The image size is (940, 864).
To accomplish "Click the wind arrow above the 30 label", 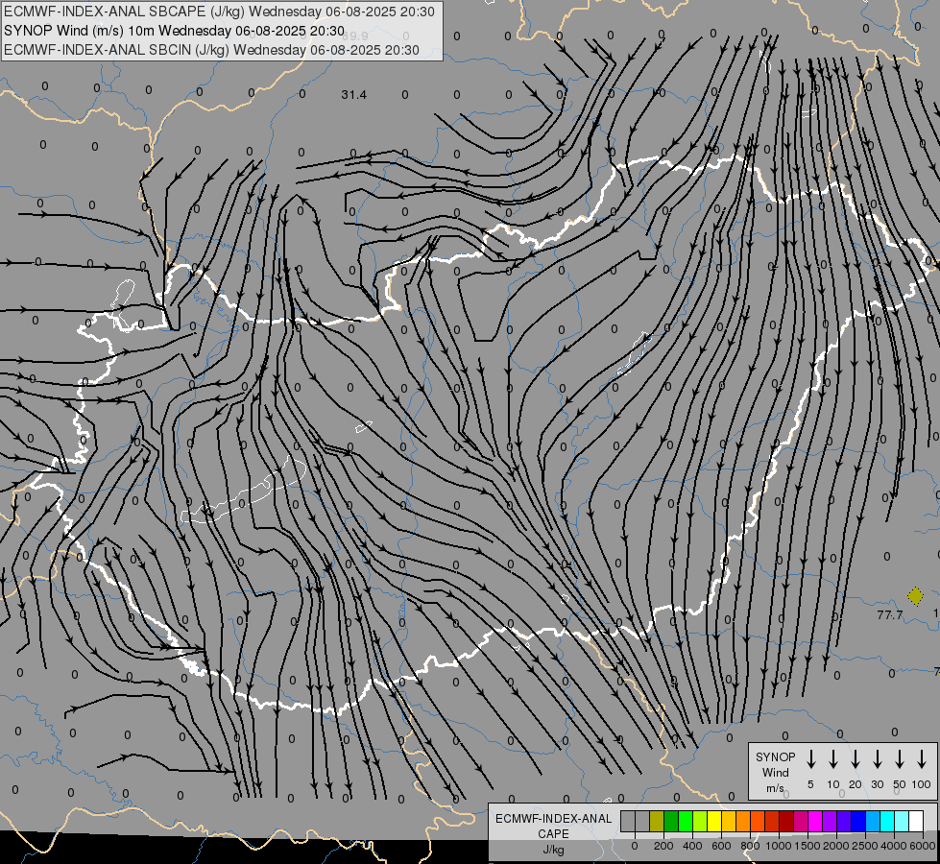I will 878,759.
